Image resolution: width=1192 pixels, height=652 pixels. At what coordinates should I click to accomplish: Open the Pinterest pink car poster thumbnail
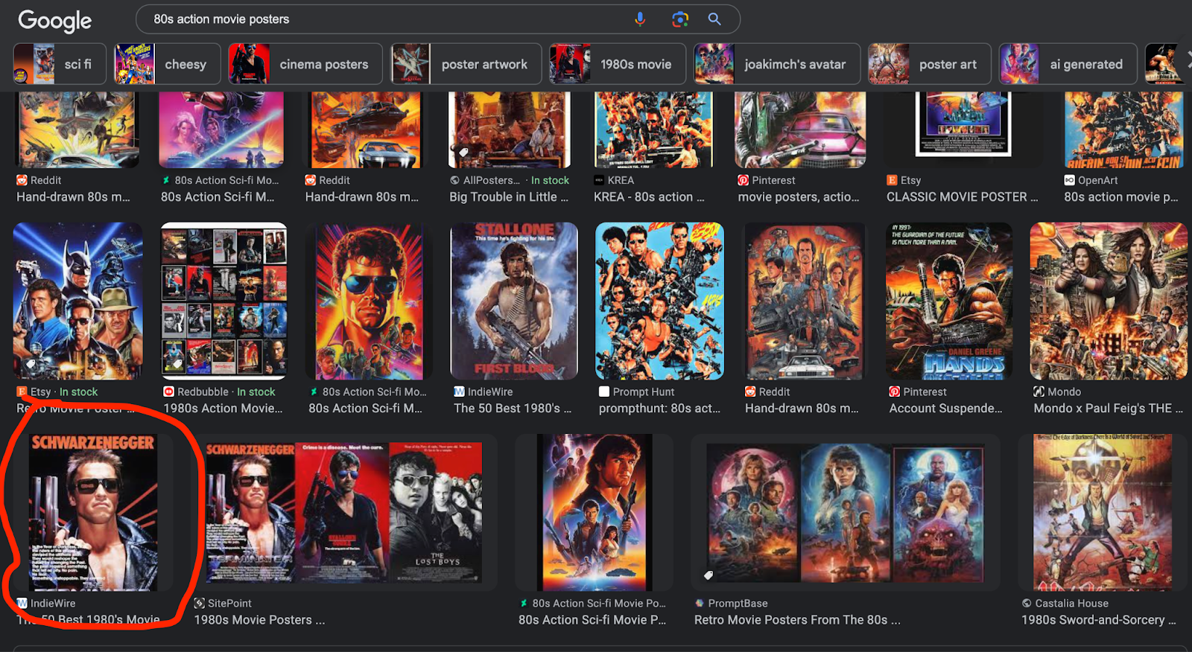point(800,130)
